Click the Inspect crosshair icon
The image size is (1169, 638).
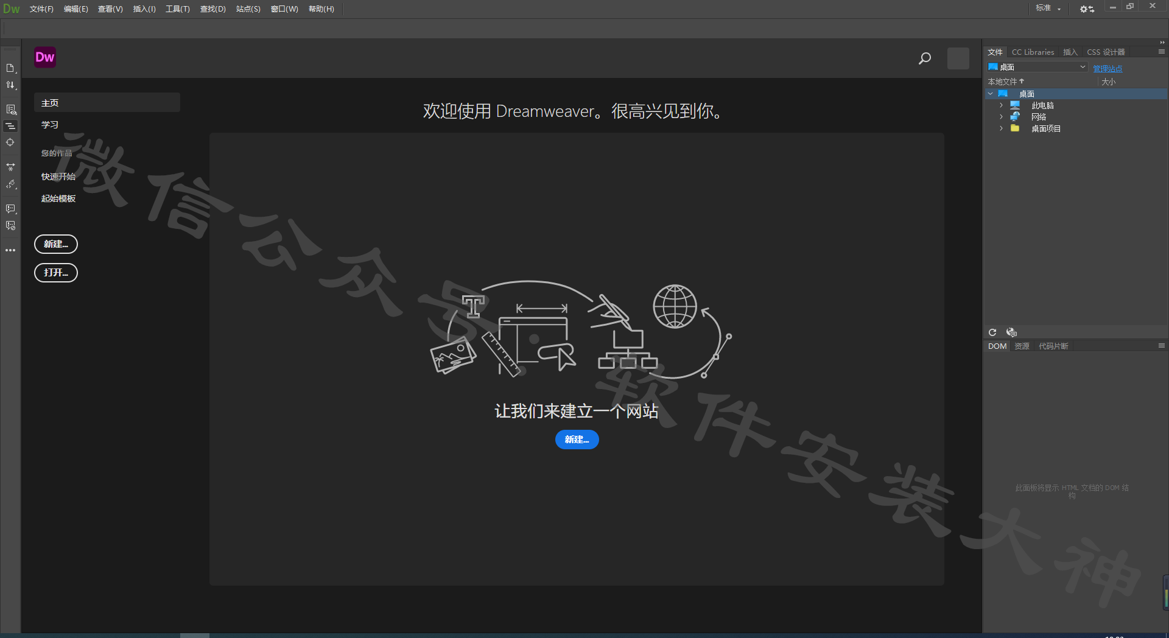(10, 142)
